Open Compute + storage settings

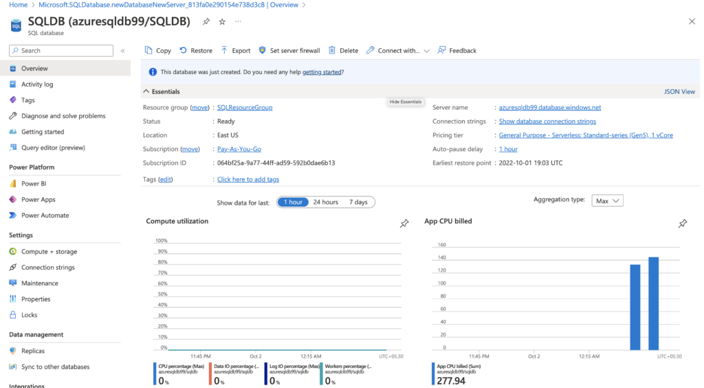[x=49, y=252]
